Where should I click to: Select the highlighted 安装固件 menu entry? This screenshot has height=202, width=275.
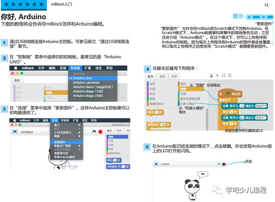[66, 142]
